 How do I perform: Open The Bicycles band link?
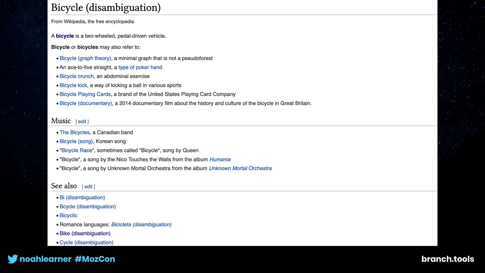point(75,132)
